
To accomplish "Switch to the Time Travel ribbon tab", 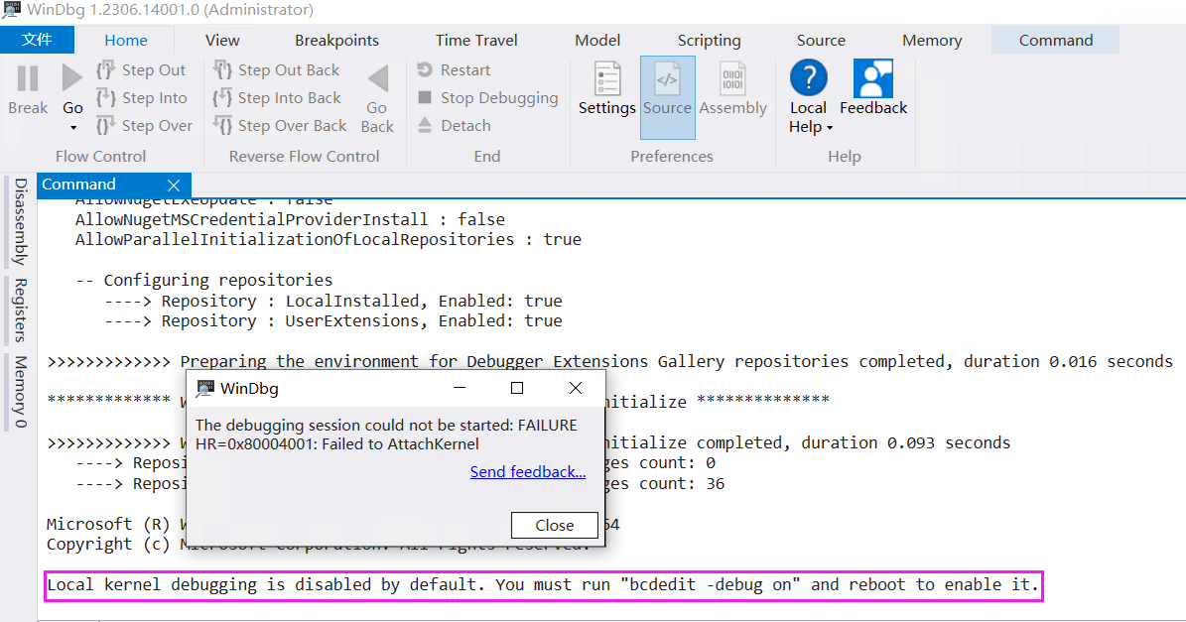I will pyautogui.click(x=476, y=40).
